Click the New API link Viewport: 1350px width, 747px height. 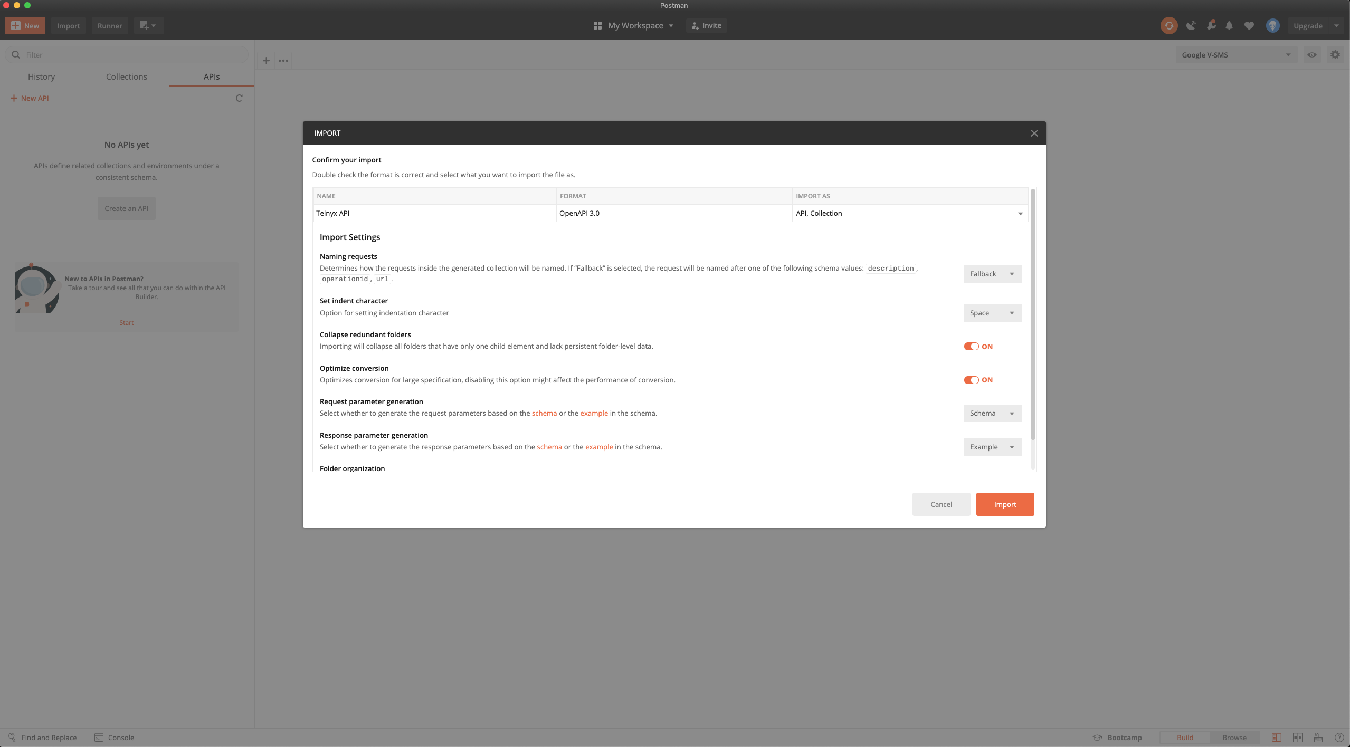click(30, 98)
